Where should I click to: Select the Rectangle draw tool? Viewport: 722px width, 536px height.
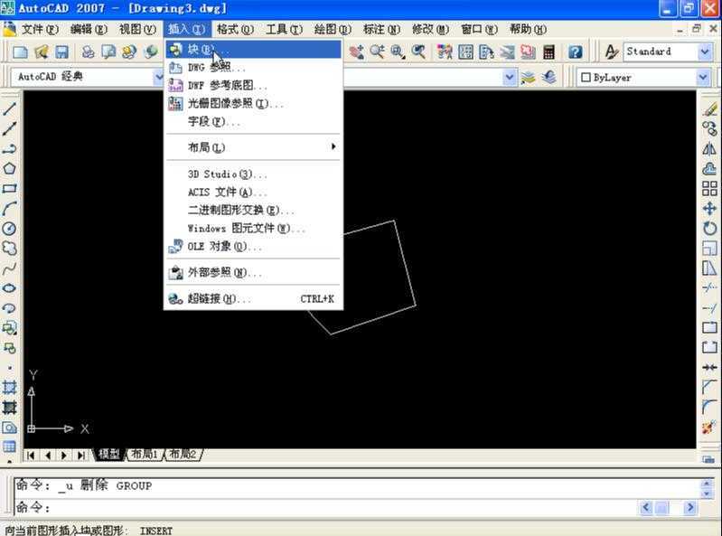click(9, 188)
